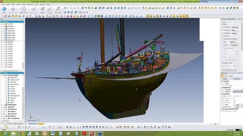Collapse the Surface Bodies tree node

click(x=2, y=75)
